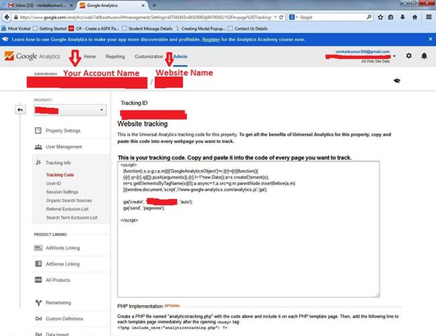Select Tracking Code submenu item
Image resolution: width=436 pixels, height=336 pixels.
pyautogui.click(x=60, y=175)
